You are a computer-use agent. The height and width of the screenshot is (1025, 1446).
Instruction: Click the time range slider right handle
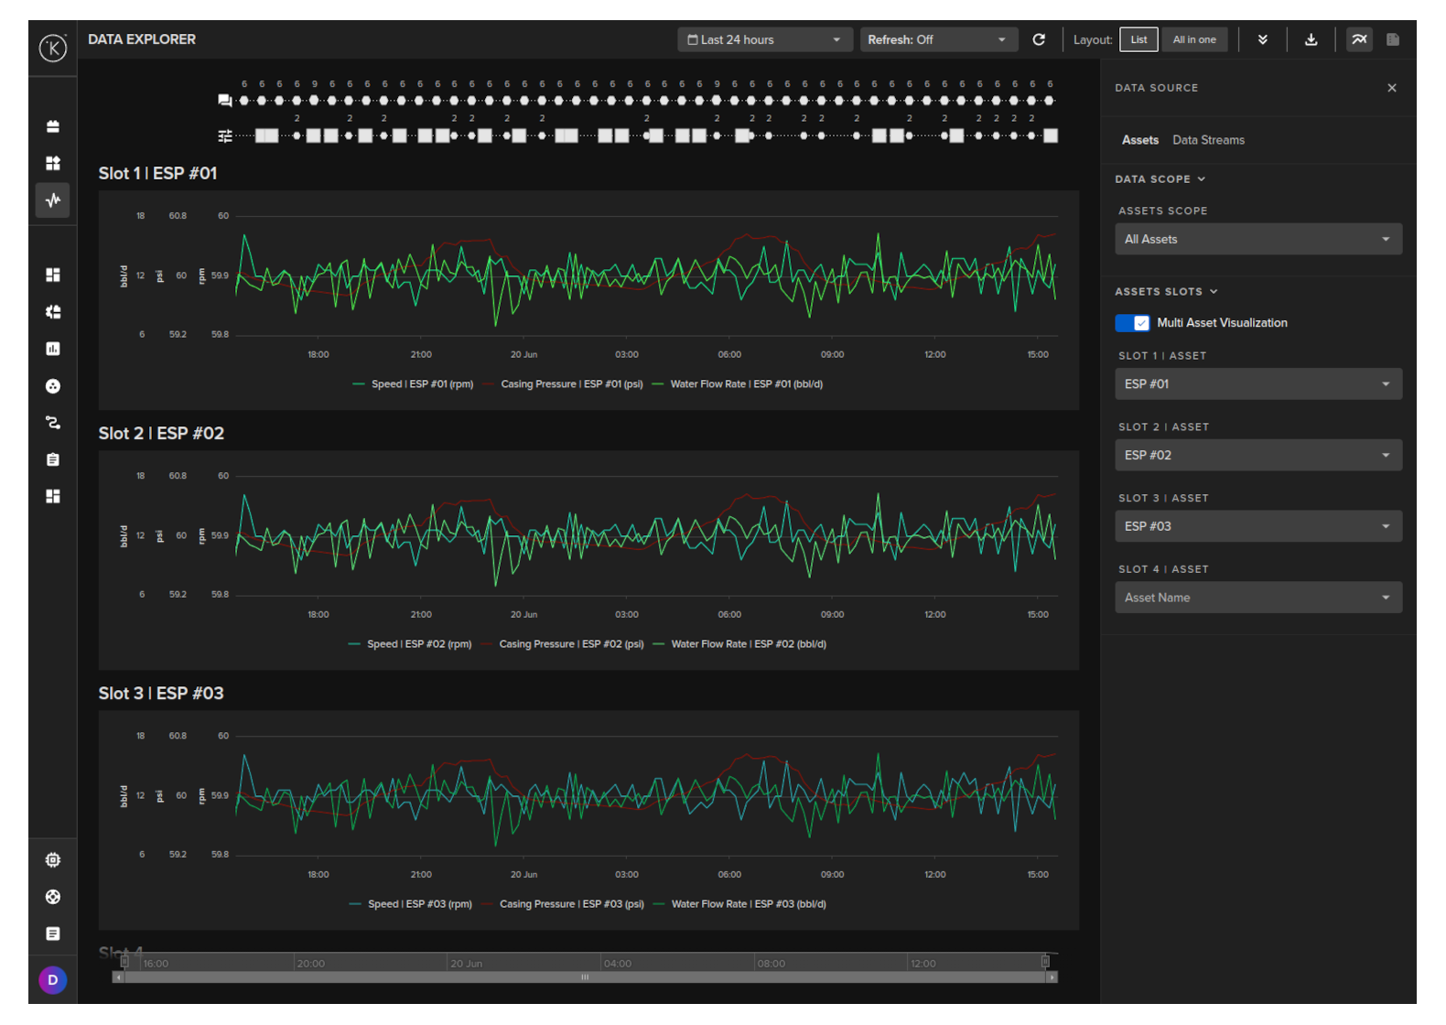coord(1045,961)
